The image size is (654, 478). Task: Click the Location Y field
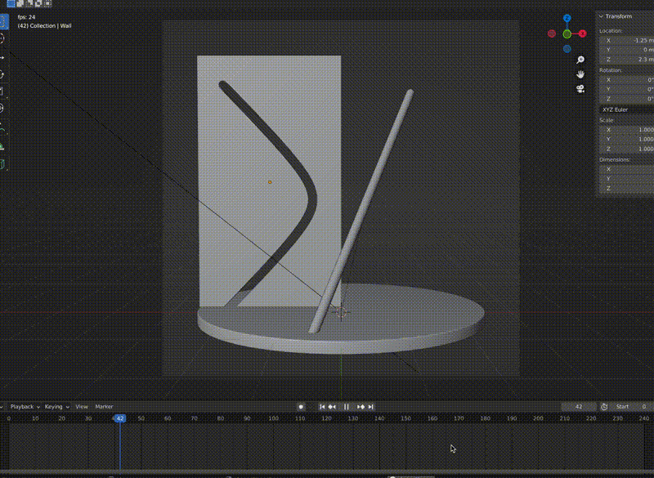pos(626,50)
